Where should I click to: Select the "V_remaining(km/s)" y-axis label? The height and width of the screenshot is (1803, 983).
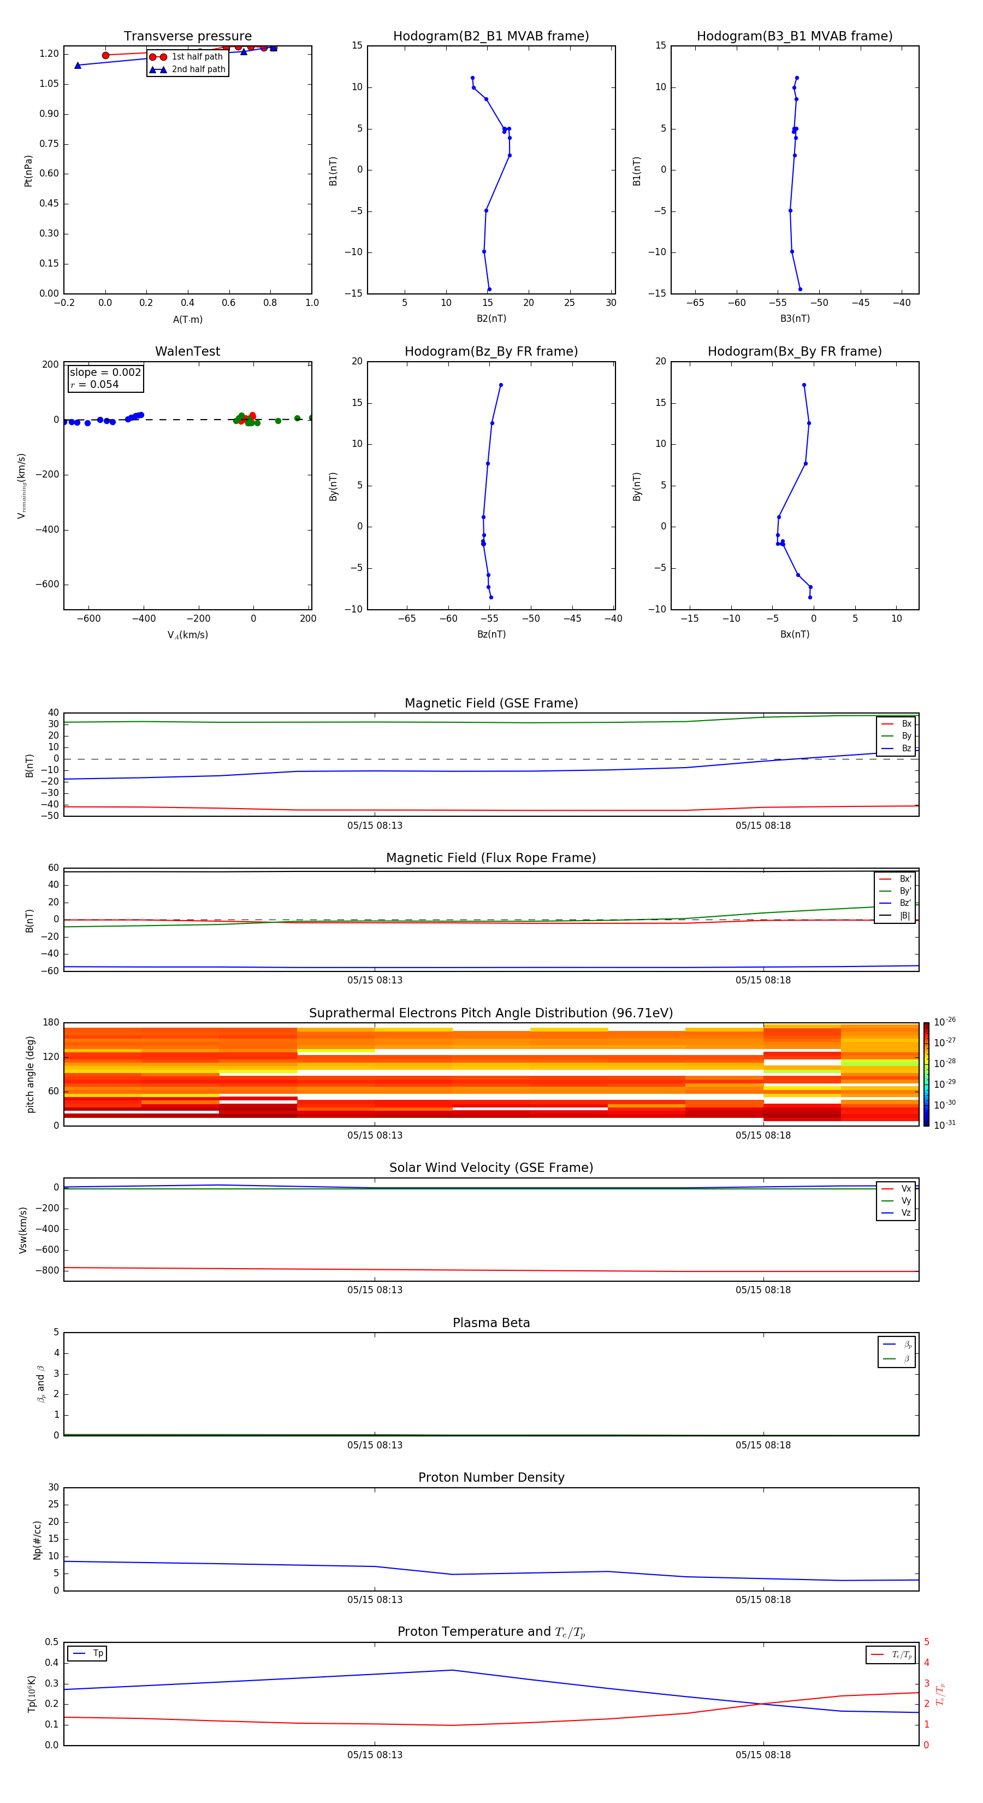point(22,486)
